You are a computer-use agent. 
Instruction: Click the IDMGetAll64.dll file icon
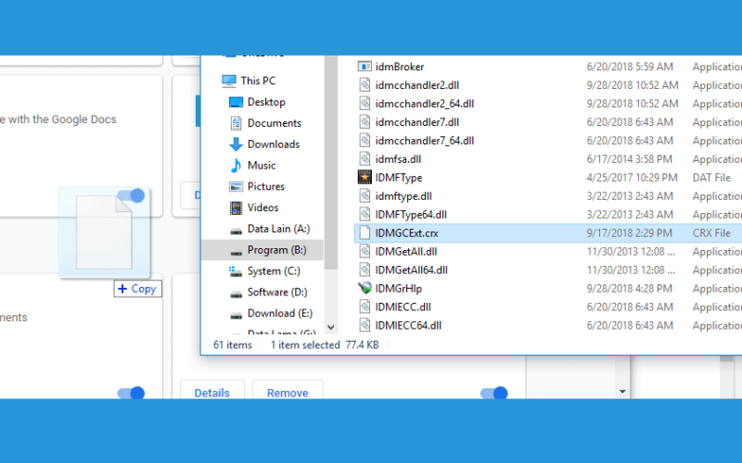[x=365, y=269]
